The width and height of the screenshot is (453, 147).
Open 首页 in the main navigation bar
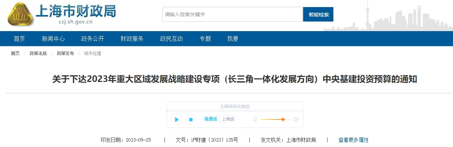pyautogui.click(x=19, y=39)
